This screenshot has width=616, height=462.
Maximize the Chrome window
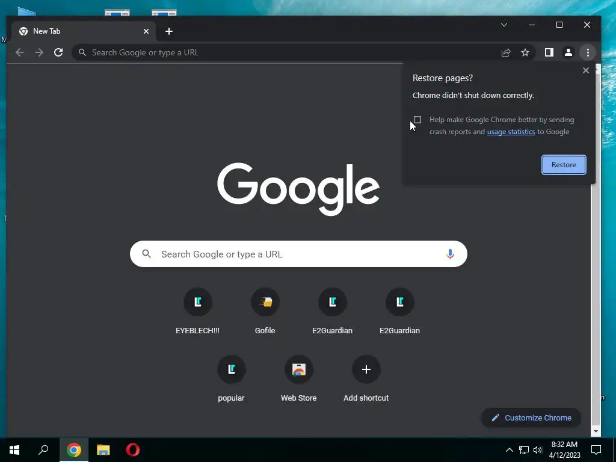click(559, 25)
